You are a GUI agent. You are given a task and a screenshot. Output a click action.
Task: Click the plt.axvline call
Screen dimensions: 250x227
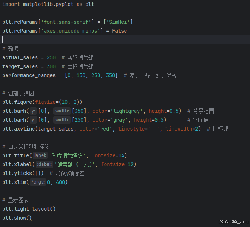click(101, 129)
